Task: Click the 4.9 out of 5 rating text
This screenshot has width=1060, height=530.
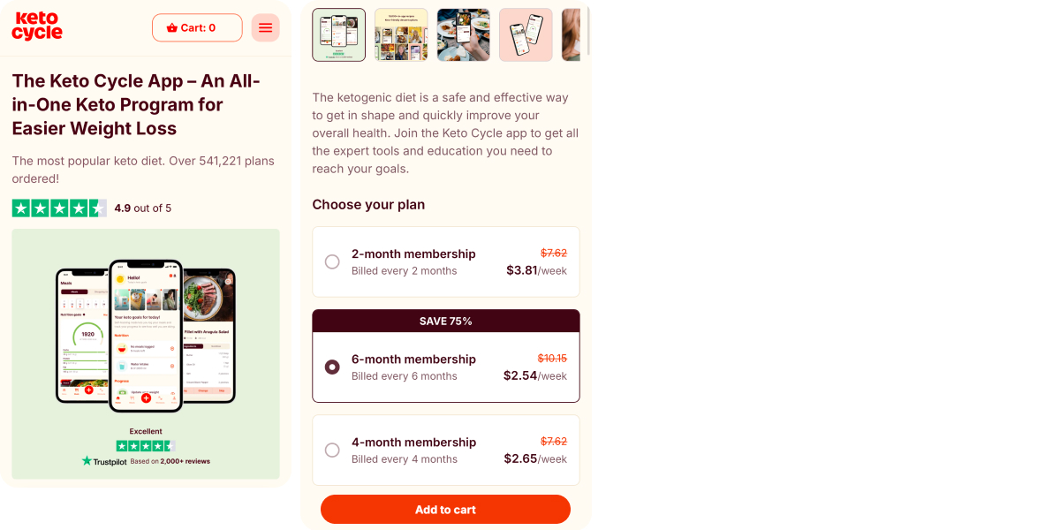Action: [143, 208]
